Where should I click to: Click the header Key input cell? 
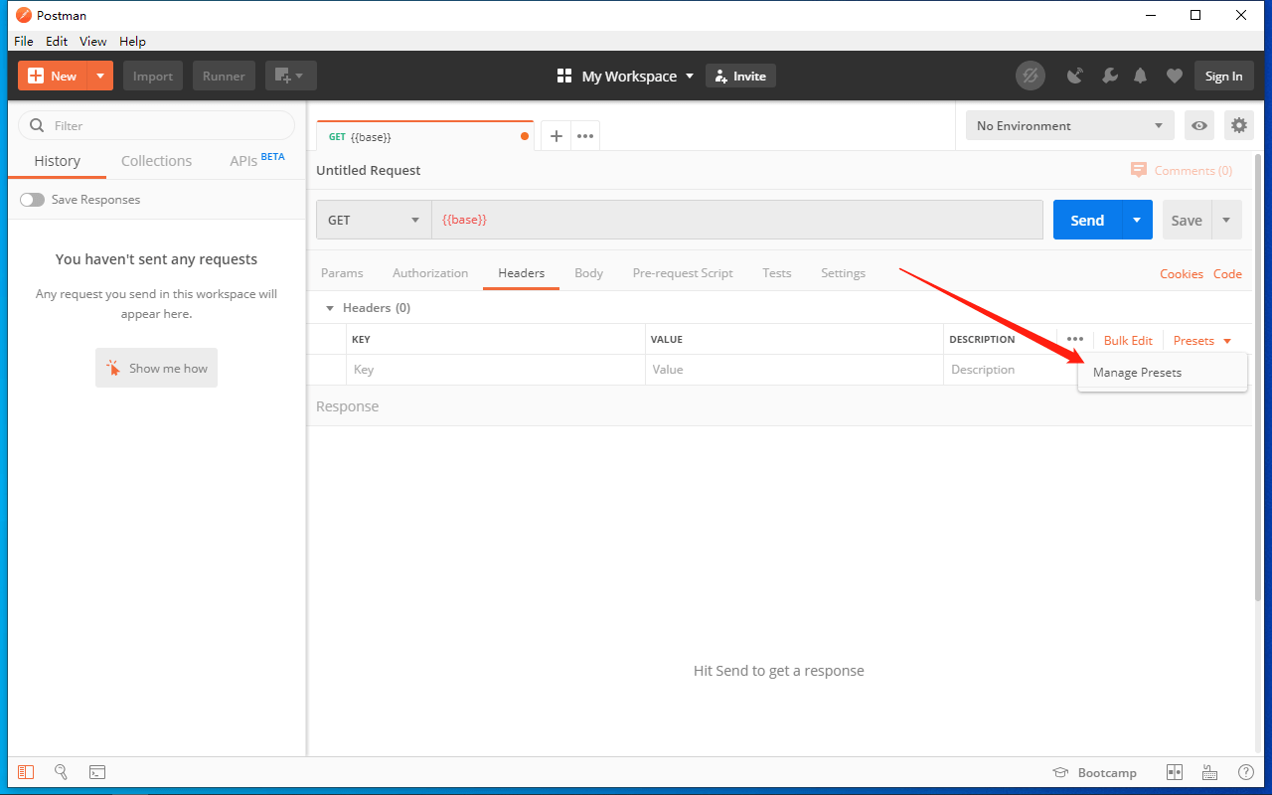(x=496, y=370)
